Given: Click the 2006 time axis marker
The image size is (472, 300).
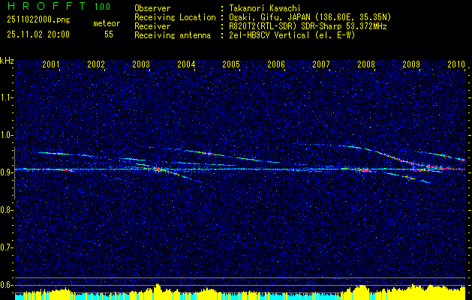Looking at the screenshot, I should pyautogui.click(x=276, y=64).
